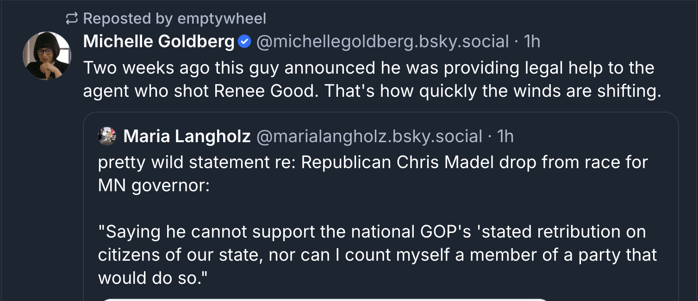698x301 pixels.
Task: Click Michelle Goldberg's profile avatar
Action: (x=46, y=55)
